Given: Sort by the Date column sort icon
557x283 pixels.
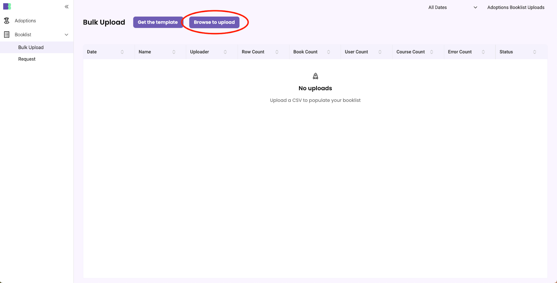Looking at the screenshot, I should click(122, 52).
